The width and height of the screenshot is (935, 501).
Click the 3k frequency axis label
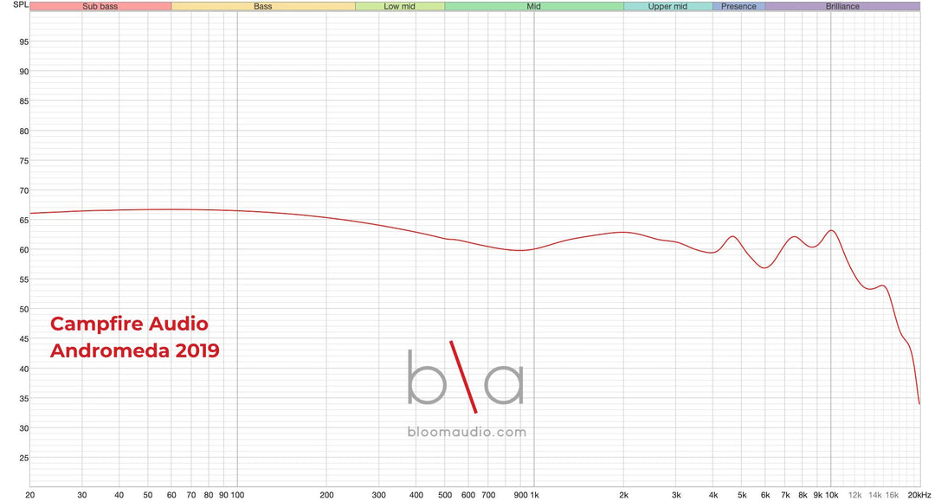pyautogui.click(x=676, y=495)
